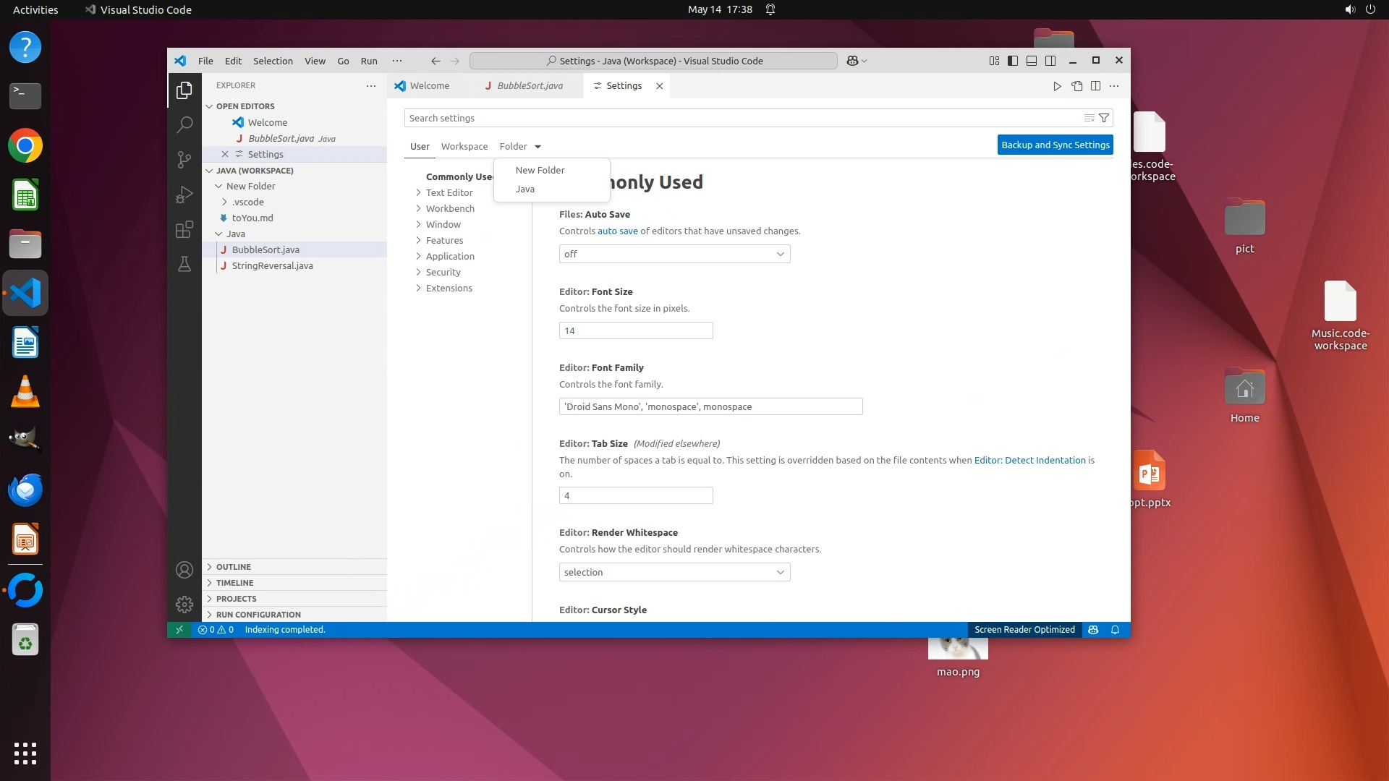Click the Editor: Detect Indentation link
Image resolution: width=1389 pixels, height=781 pixels.
pos(1029,460)
